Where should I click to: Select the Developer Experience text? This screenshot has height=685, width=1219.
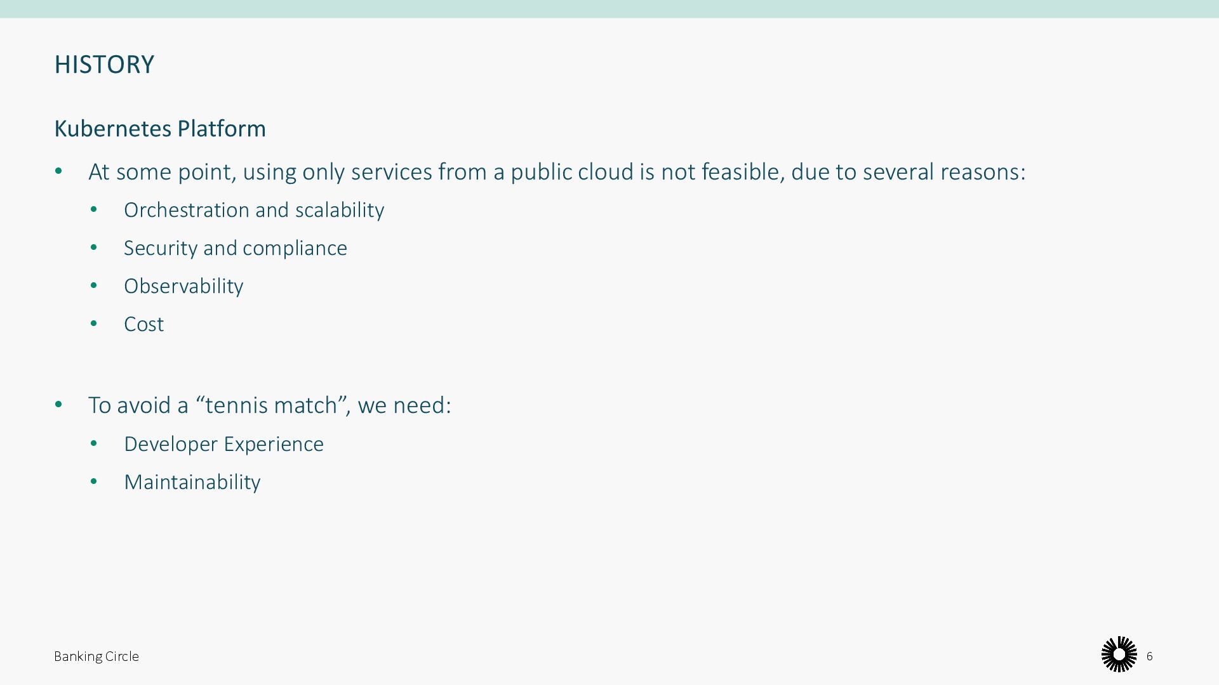[223, 444]
